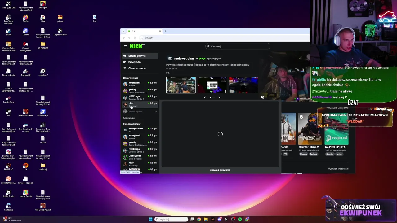Select FACEIT AC desktop icon

click(x=8, y=166)
